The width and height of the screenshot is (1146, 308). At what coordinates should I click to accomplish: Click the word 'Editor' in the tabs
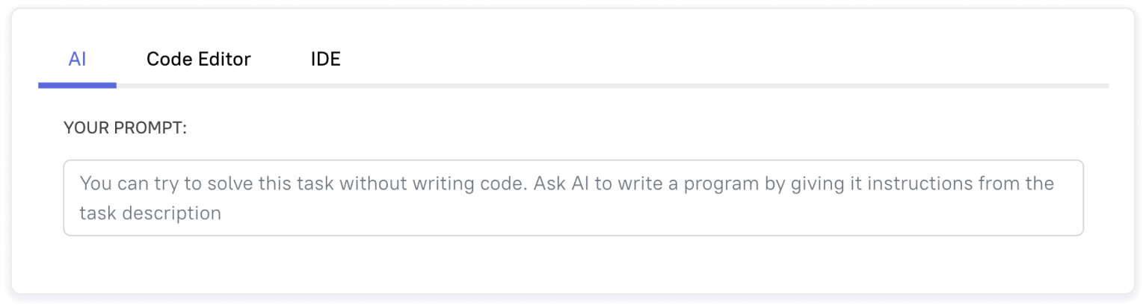[224, 60]
